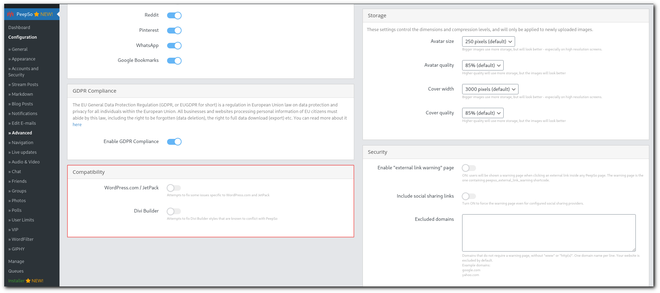Image resolution: width=660 pixels, height=293 pixels.
Task: Open the Dashboard menu item
Action: [19, 28]
